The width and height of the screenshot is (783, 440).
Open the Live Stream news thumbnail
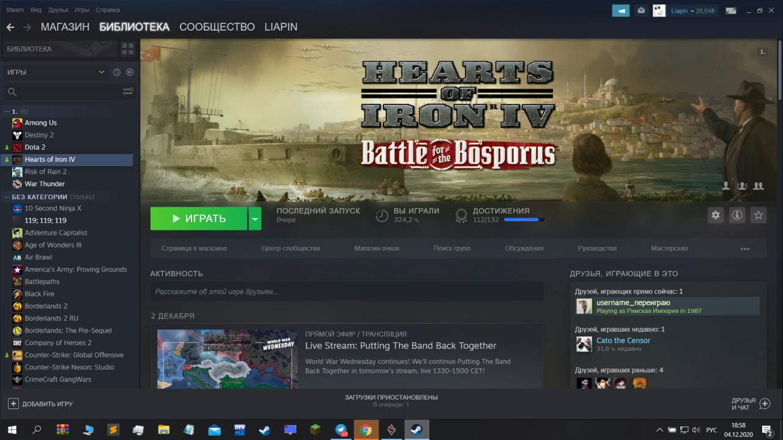(228, 359)
